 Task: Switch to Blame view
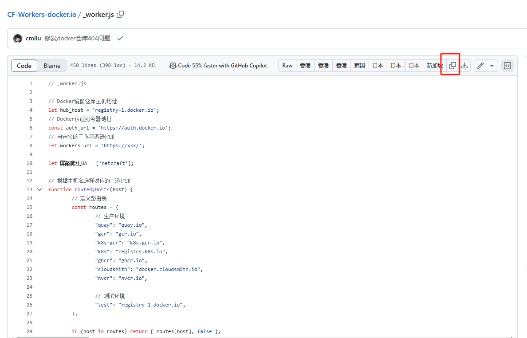tap(52, 66)
